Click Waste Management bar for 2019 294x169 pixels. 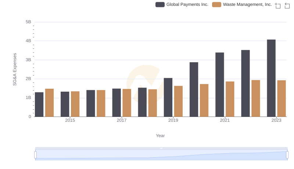178,101
